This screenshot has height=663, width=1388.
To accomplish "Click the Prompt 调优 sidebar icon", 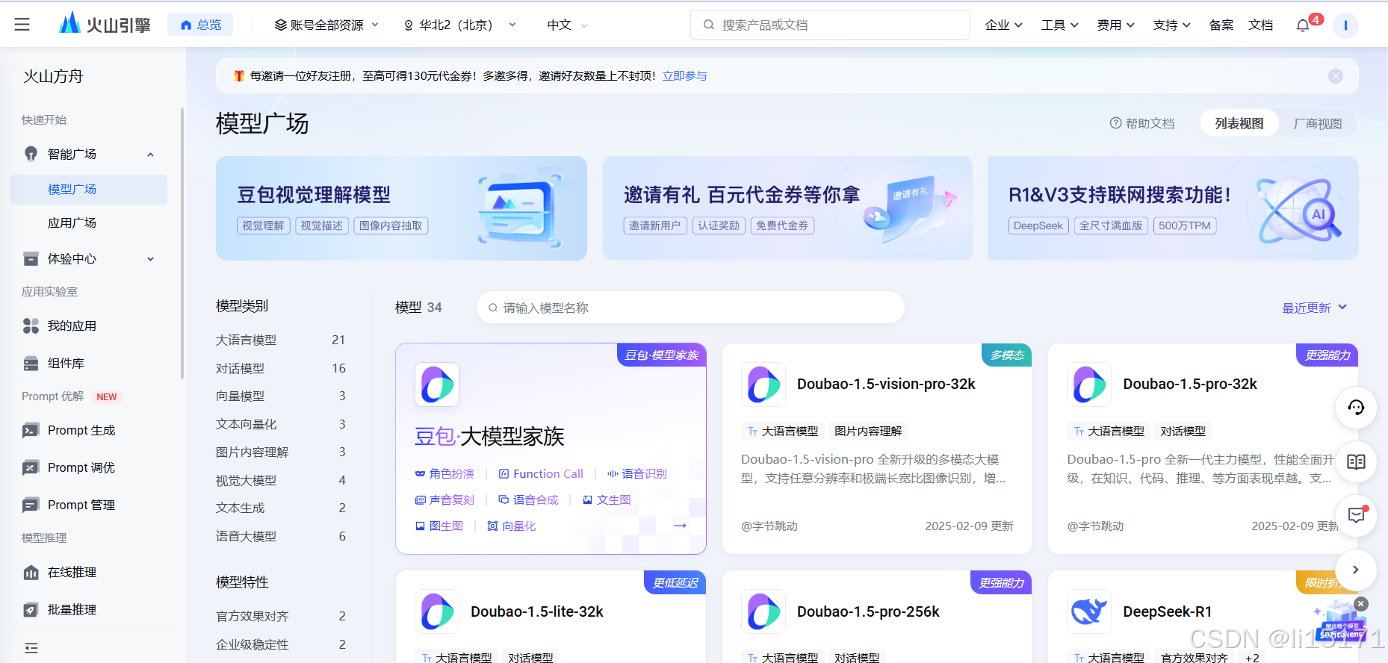I will tap(31, 467).
